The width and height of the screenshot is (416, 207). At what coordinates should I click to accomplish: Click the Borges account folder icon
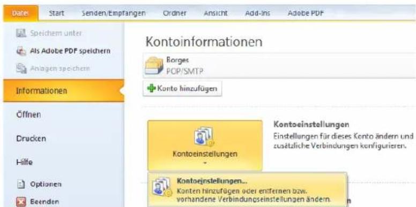[154, 66]
